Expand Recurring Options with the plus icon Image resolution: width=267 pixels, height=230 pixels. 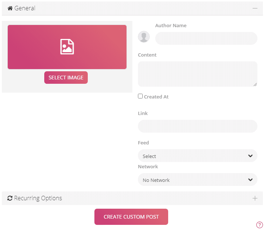[x=255, y=198]
